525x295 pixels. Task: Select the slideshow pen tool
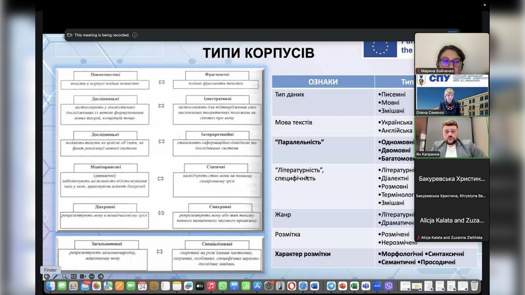(56, 276)
